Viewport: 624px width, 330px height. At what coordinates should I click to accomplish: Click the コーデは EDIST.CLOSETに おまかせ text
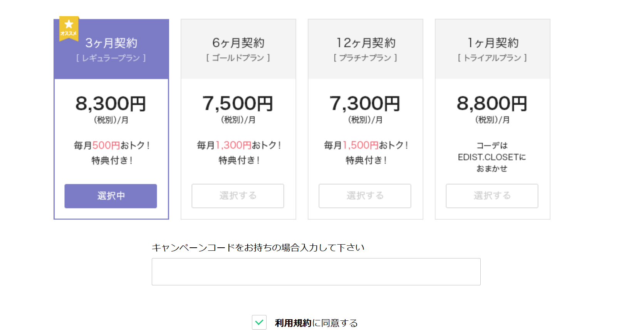click(492, 157)
